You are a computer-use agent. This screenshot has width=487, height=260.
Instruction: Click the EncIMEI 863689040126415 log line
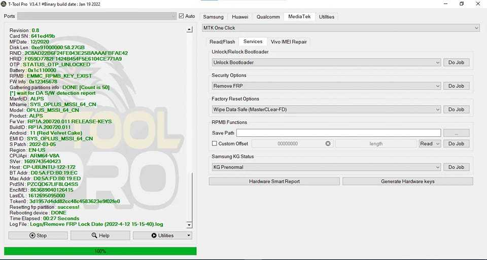click(42, 190)
